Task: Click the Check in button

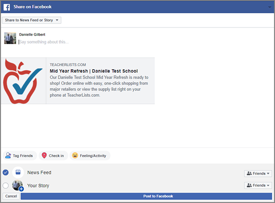Action: 53,156
